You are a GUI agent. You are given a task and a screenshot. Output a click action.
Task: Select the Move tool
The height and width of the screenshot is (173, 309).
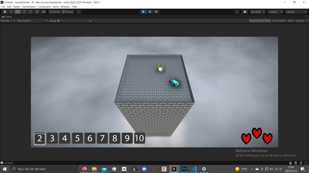[x=11, y=12]
